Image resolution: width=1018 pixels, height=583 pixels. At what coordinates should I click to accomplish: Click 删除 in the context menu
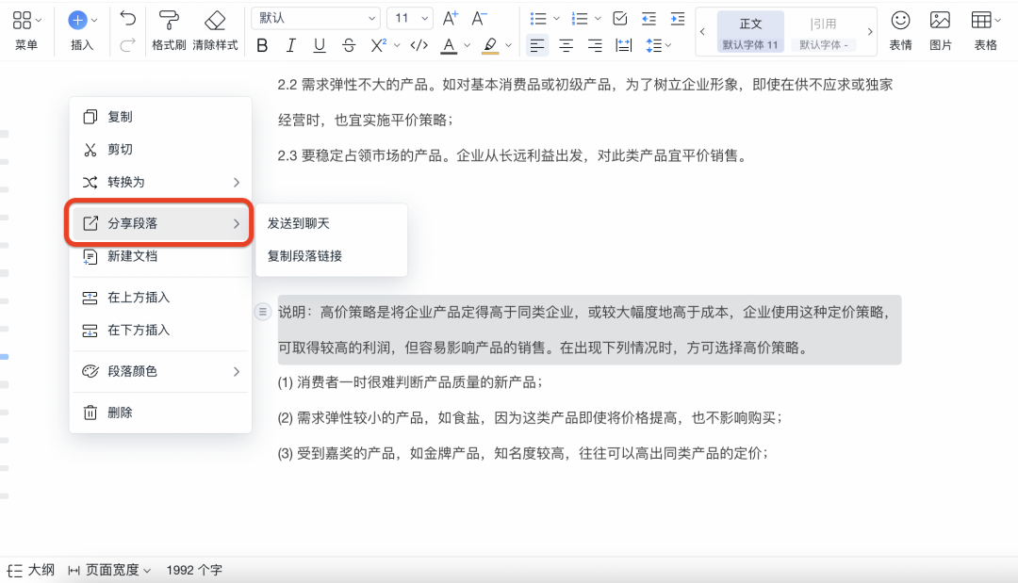pyautogui.click(x=120, y=413)
